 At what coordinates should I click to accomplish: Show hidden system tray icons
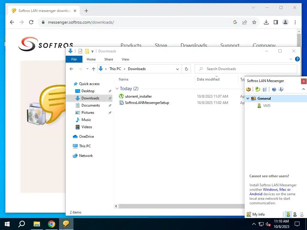[x=254, y=224]
